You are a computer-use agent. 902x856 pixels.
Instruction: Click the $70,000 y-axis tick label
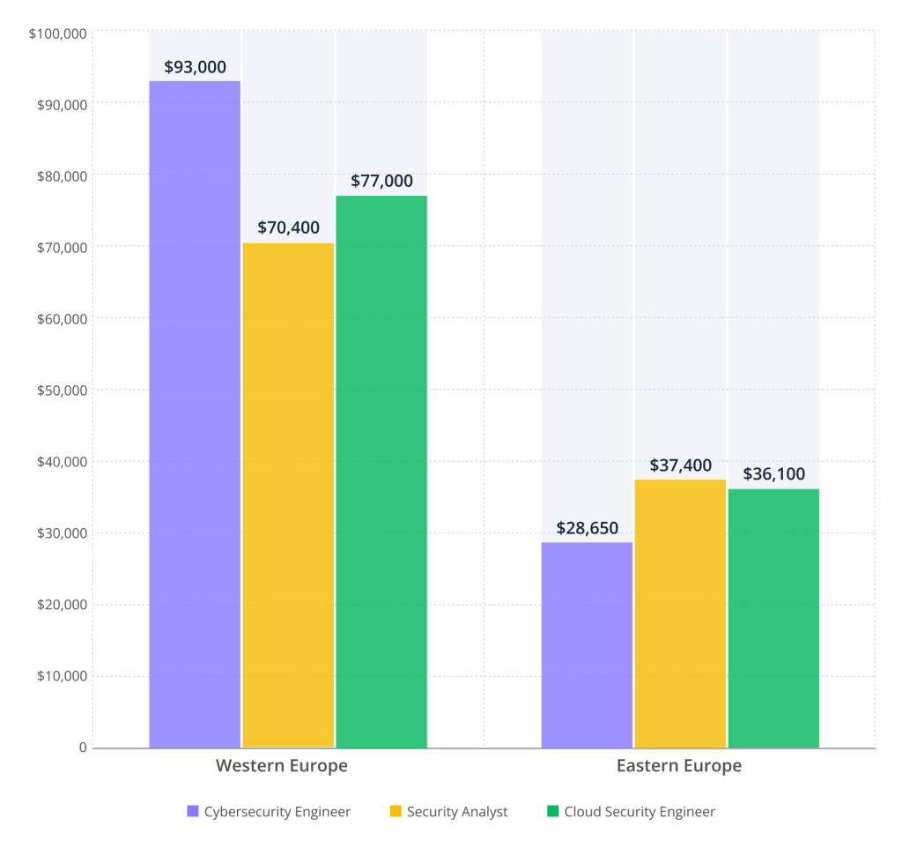tap(63, 248)
